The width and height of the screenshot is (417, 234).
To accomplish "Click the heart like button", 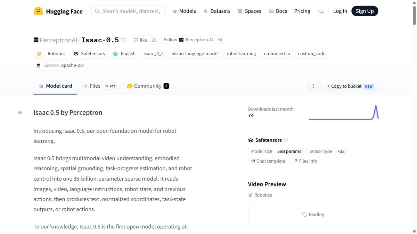I will tap(140, 40).
